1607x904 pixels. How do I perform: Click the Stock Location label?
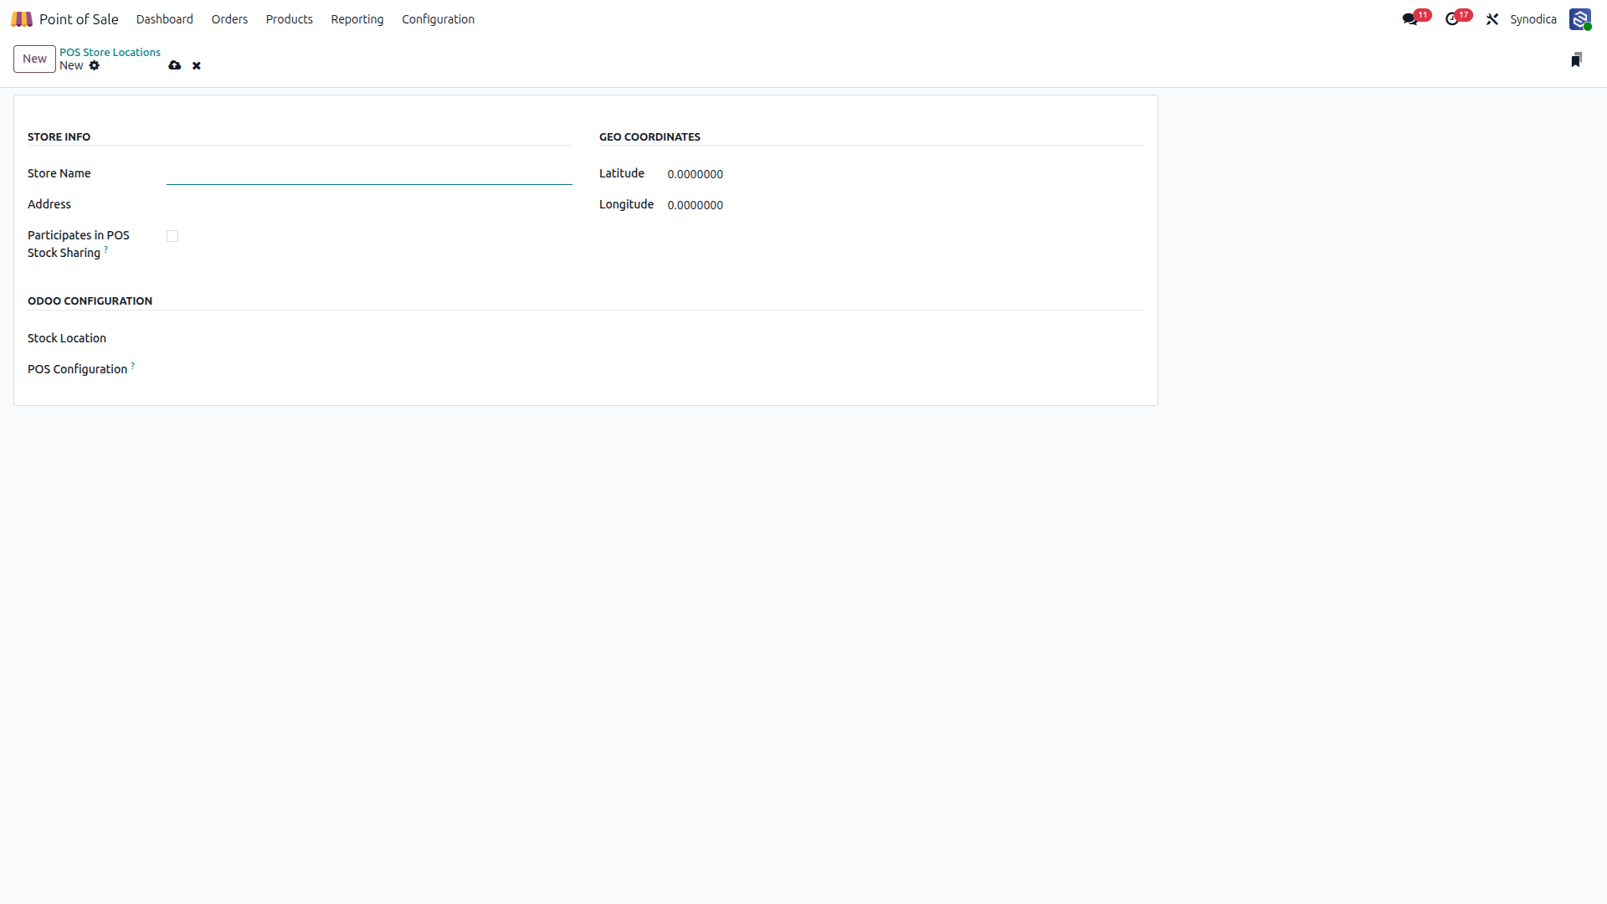point(67,338)
